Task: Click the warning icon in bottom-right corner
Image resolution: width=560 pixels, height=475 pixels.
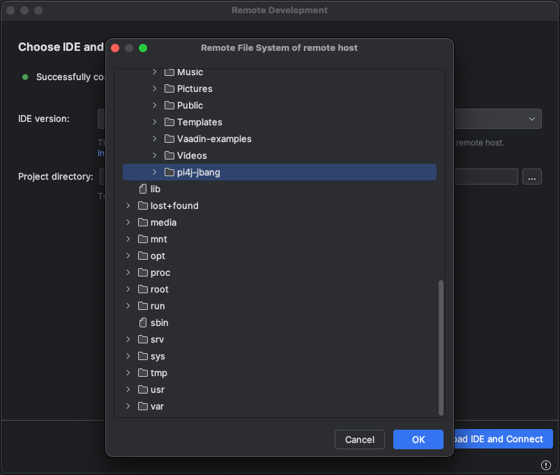Action: (546, 465)
